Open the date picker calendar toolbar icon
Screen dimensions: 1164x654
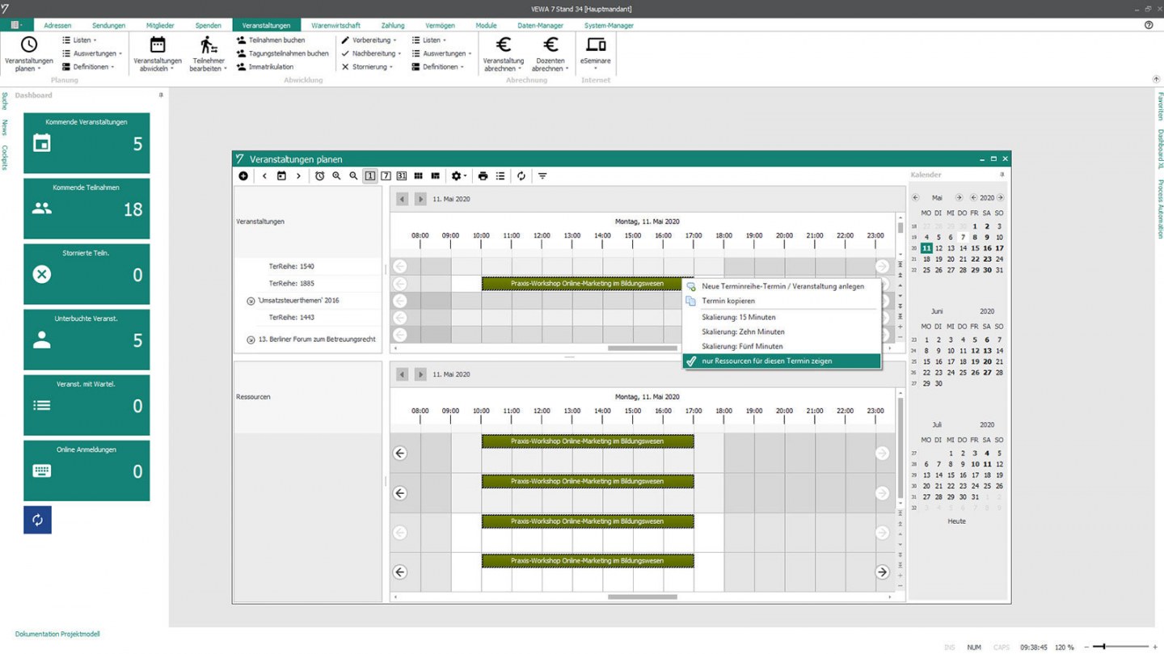click(281, 176)
